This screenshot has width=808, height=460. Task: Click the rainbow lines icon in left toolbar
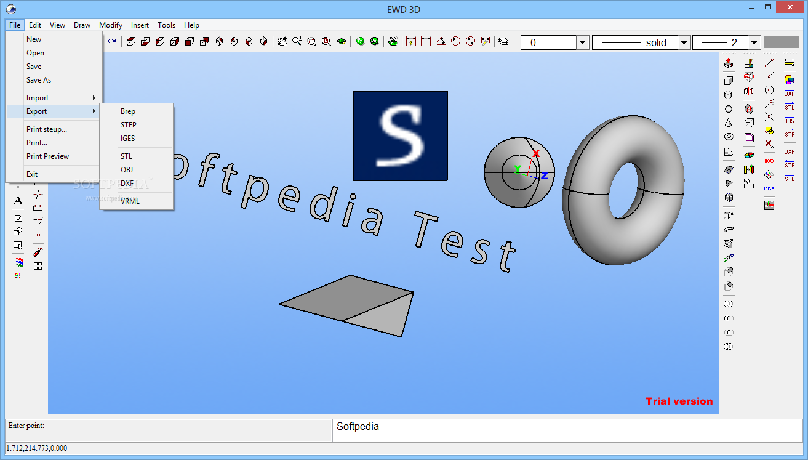point(18,262)
